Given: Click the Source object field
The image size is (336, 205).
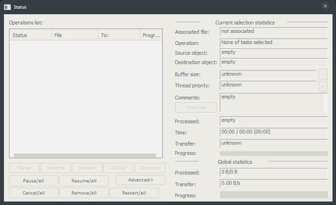Looking at the screenshot, I should pos(274,53).
